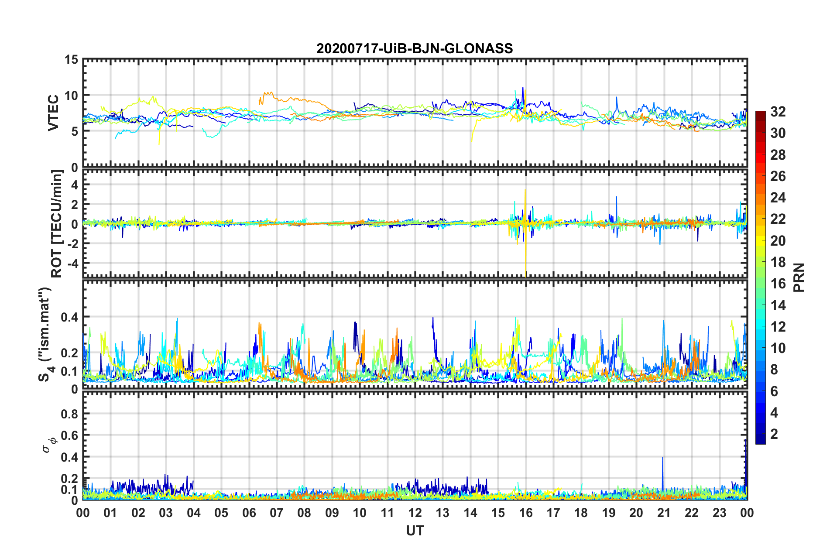
Task: Click x-axis hour tick "16"
Action: (526, 513)
